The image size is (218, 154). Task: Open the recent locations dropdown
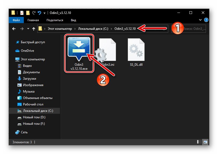(x=28, y=29)
